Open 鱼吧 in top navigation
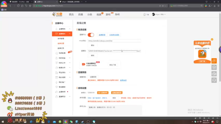Image resolution: width=221 pixels, height=124 pixels. pyautogui.click(x=117, y=15)
